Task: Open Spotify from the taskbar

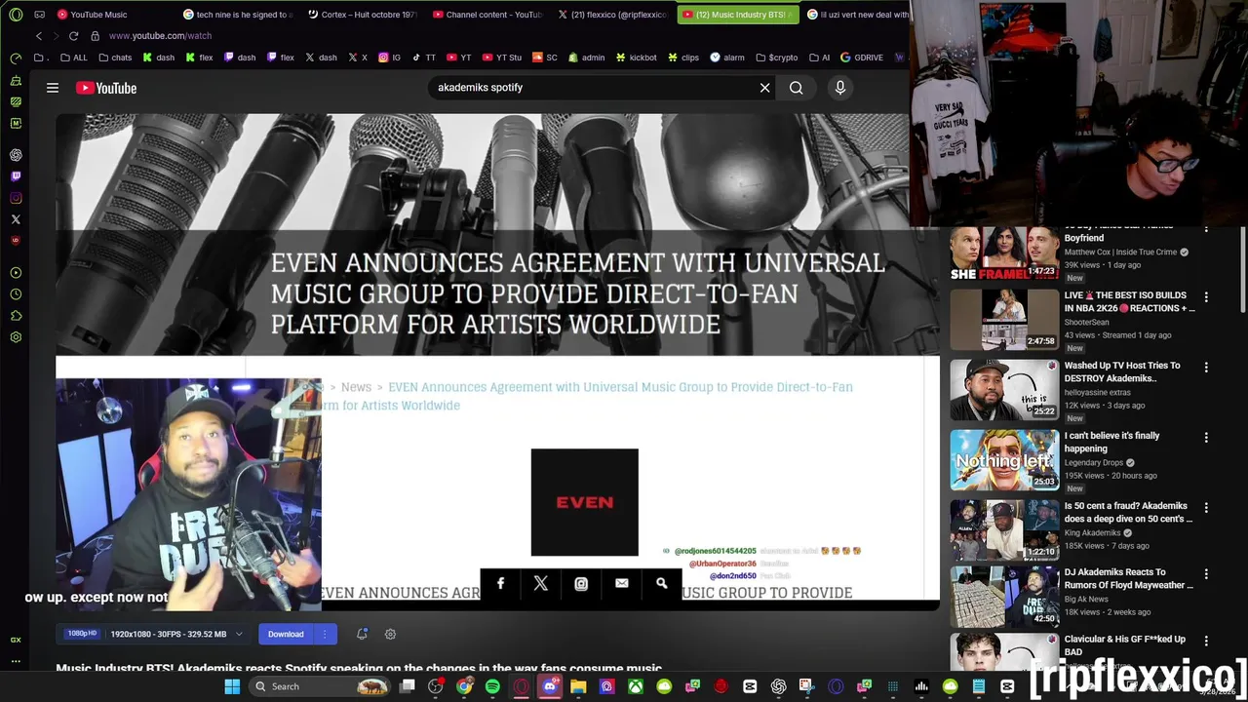Action: coord(492,686)
